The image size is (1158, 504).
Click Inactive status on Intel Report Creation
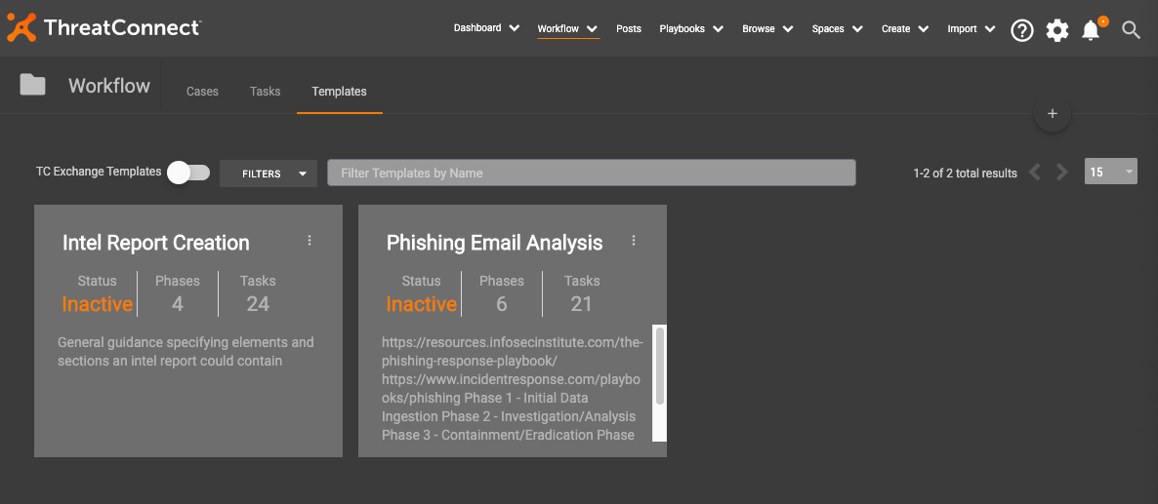click(98, 303)
